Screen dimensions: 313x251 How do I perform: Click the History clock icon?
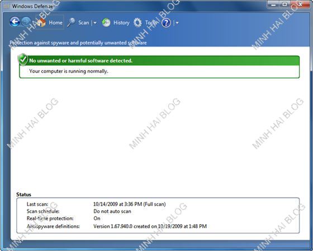(x=106, y=22)
